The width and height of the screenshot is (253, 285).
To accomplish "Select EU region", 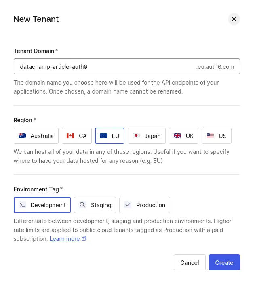I will [x=110, y=136].
